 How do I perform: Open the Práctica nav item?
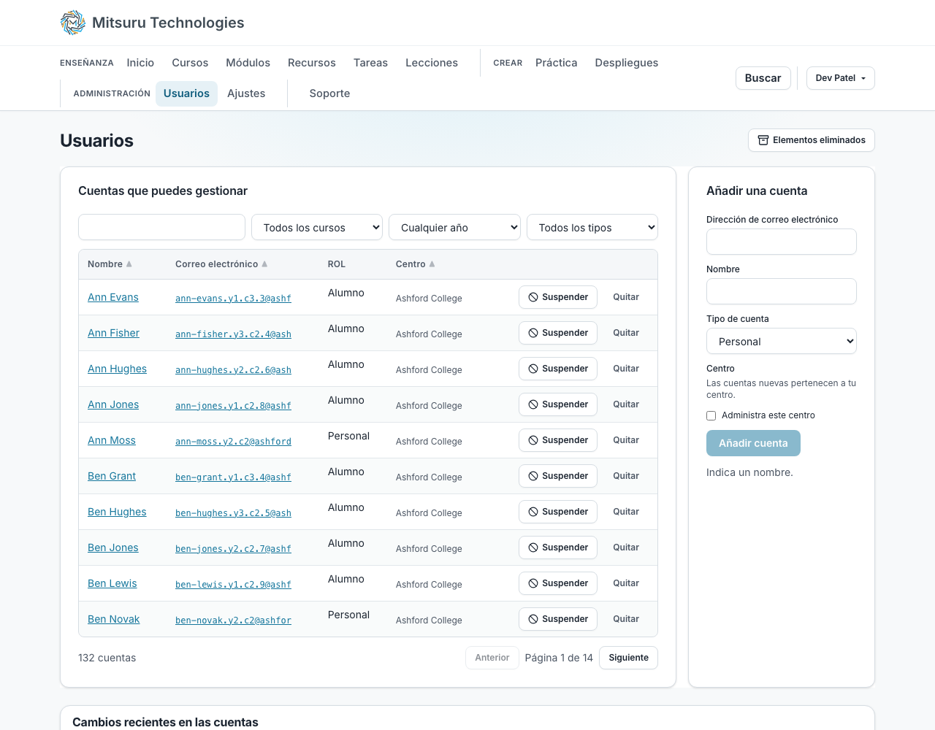click(x=557, y=63)
